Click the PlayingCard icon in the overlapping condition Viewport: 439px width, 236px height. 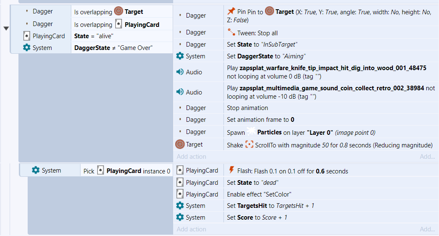click(119, 24)
